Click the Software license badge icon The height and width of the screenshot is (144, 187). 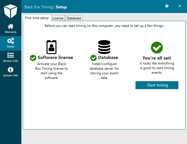tap(51, 47)
